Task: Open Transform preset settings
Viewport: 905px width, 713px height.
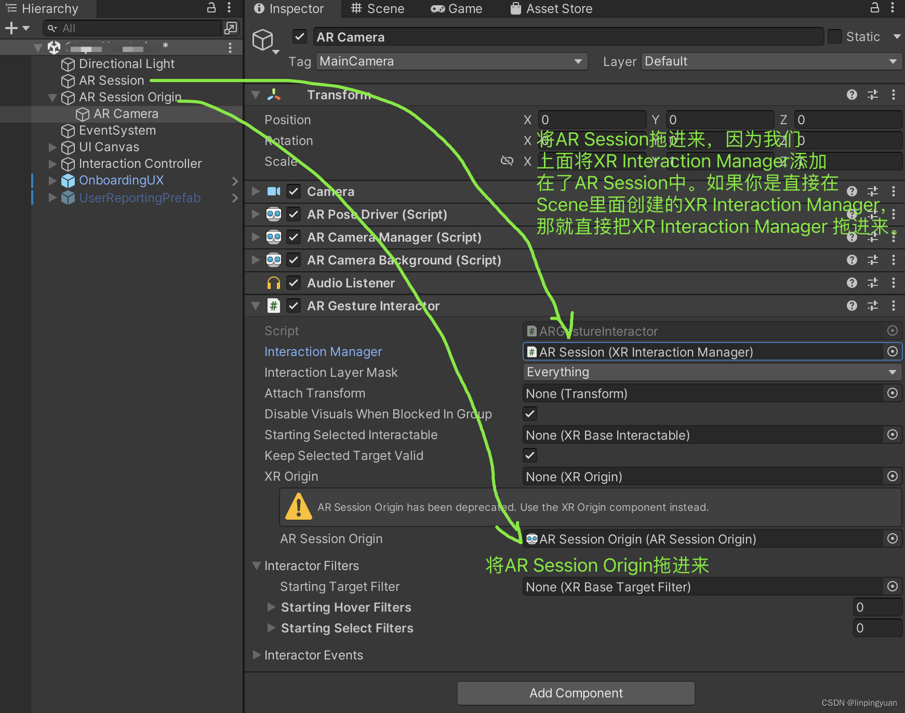Action: (x=873, y=95)
